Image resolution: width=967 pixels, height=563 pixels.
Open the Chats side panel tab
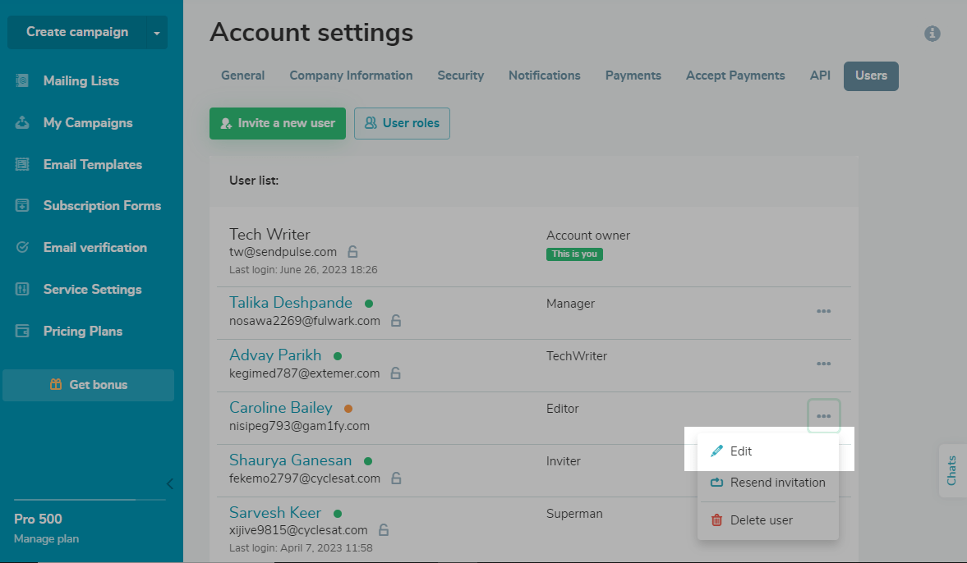951,470
